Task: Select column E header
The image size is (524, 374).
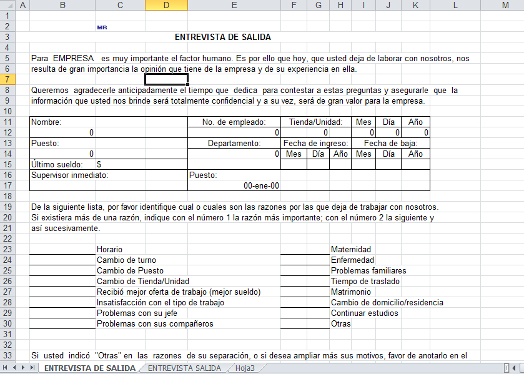Action: [234, 5]
